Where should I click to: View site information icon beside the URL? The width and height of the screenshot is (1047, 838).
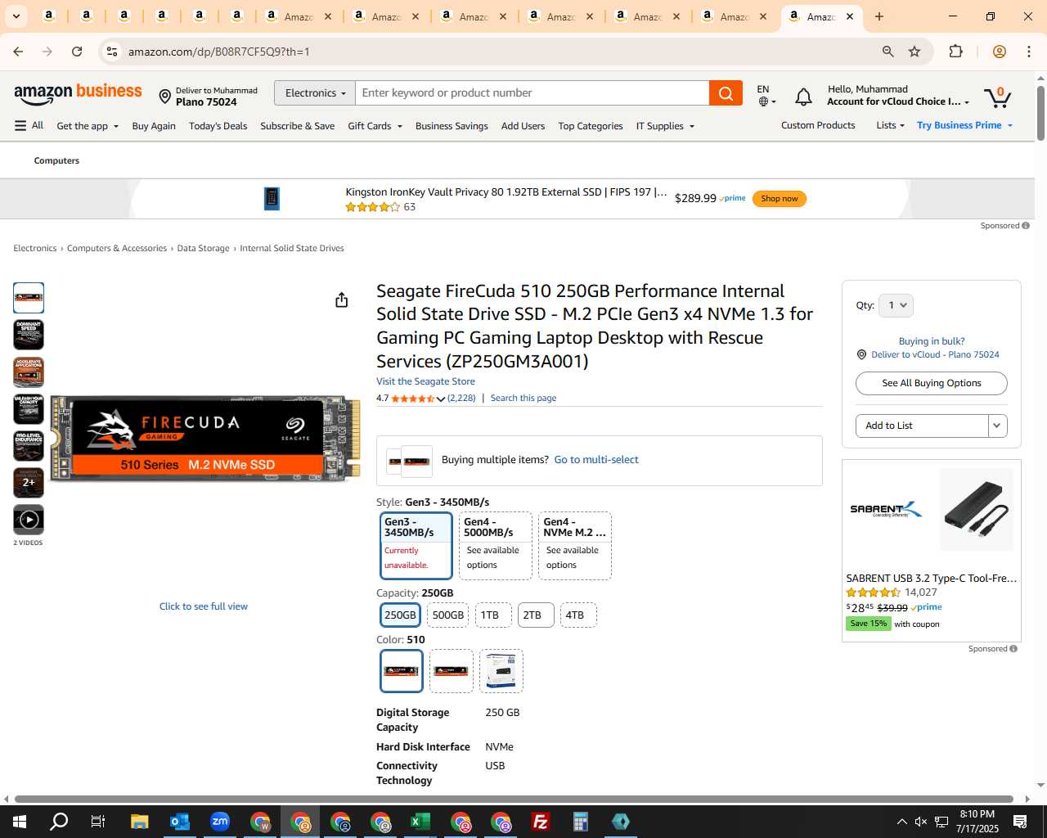tap(112, 52)
